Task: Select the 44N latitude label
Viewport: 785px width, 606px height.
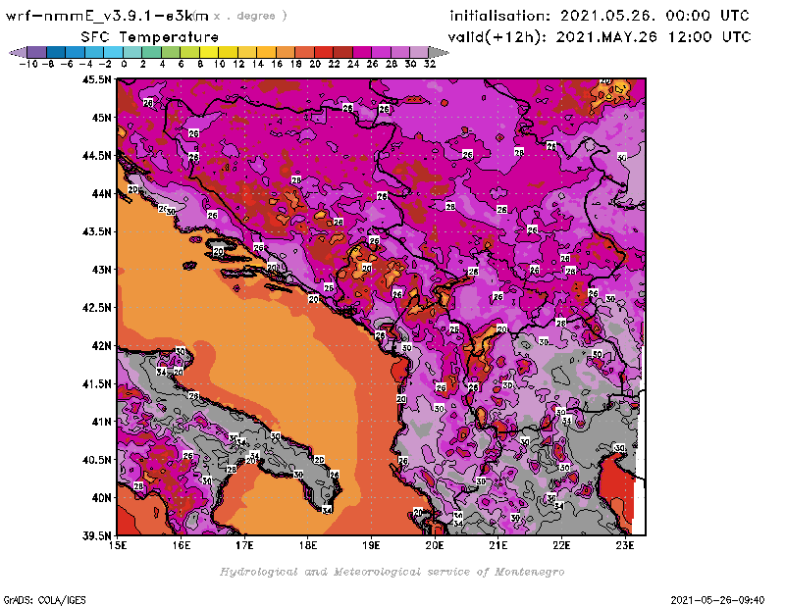Action: (x=101, y=193)
